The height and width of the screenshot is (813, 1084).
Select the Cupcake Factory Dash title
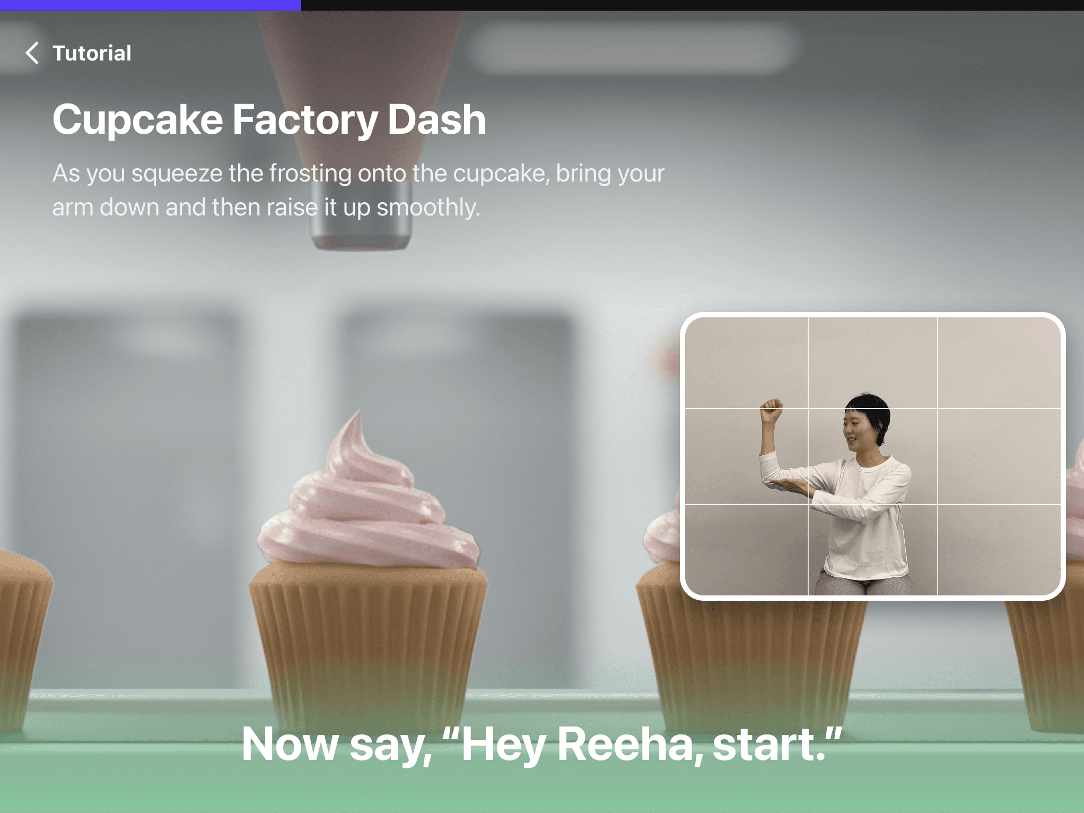[269, 119]
